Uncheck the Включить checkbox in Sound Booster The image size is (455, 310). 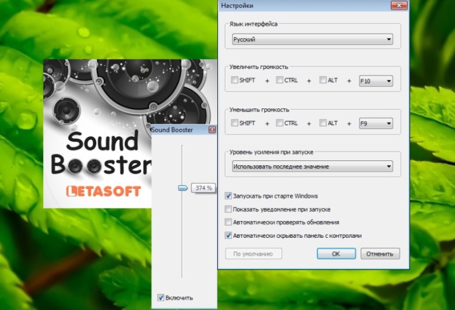pyautogui.click(x=160, y=297)
